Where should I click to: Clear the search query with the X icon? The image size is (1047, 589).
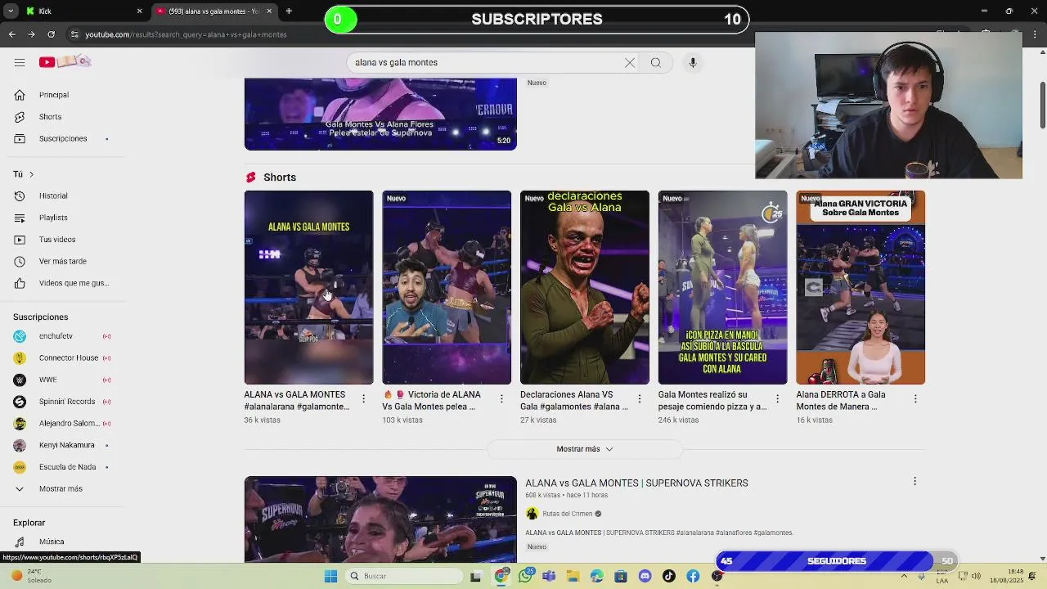(630, 62)
